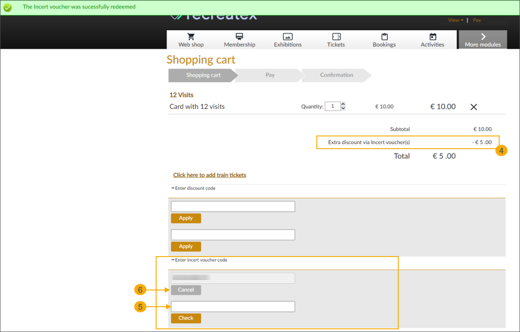Viewport: 520px width, 332px height.
Task: Click the green success checkmark icon
Action: pos(7,7)
